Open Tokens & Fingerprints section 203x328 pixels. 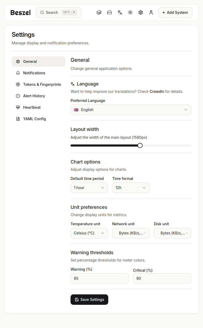pos(39,84)
